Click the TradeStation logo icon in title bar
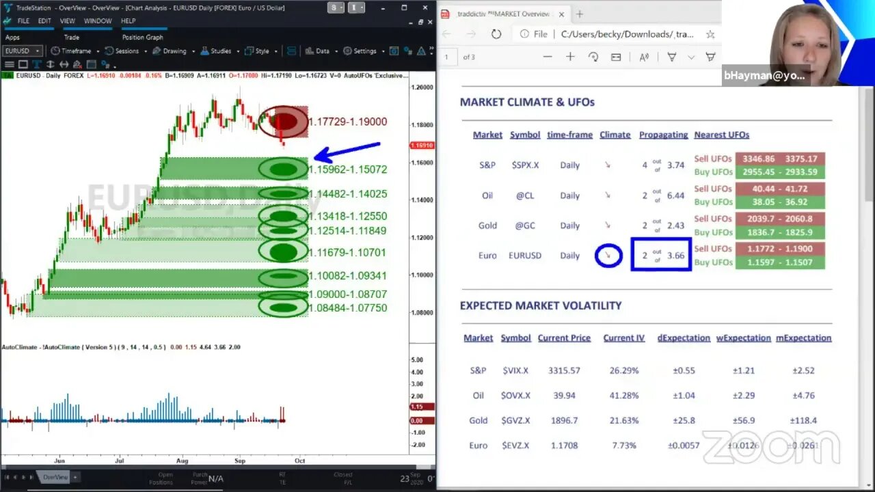The image size is (875, 492). (x=8, y=8)
